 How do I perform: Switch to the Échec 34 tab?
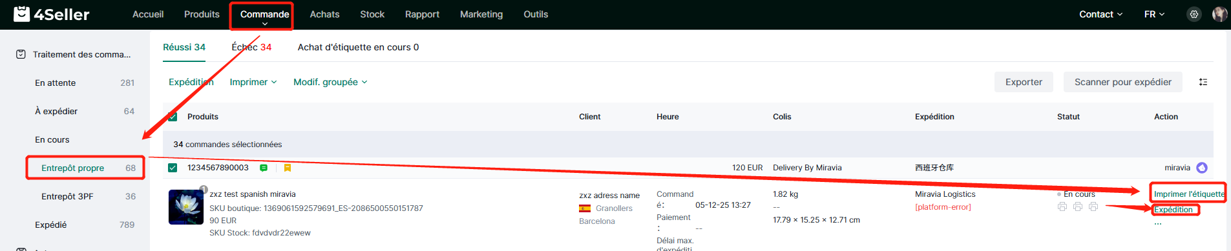pyautogui.click(x=251, y=47)
